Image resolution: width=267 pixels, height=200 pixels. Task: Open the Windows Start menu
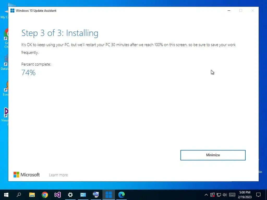point(6,195)
